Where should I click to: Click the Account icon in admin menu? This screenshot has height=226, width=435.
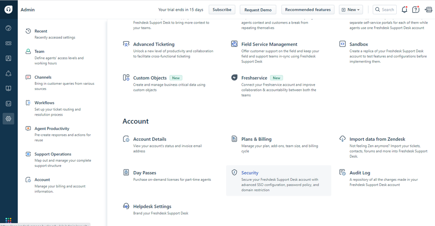click(28, 179)
